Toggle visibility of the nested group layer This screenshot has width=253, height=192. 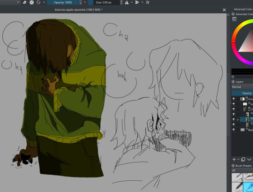click(233, 109)
